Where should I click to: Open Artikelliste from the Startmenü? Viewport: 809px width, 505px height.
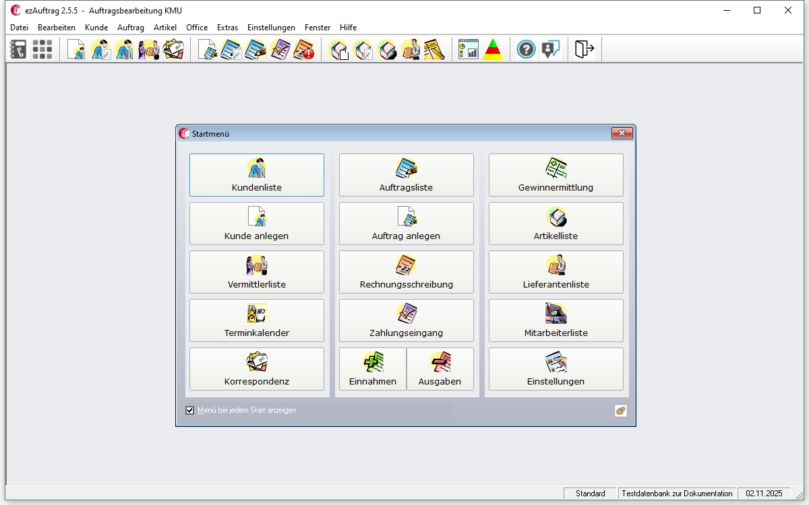pyautogui.click(x=556, y=224)
